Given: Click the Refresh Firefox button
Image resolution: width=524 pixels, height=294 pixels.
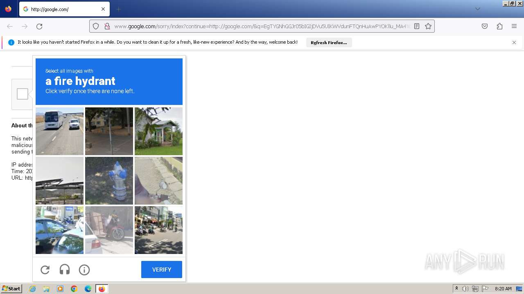Looking at the screenshot, I should coord(329,42).
